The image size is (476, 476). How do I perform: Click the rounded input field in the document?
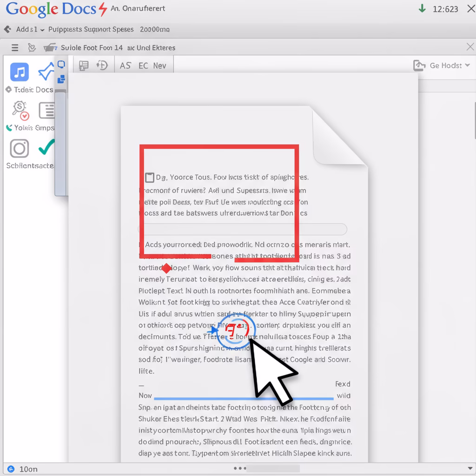pyautogui.click(x=243, y=229)
